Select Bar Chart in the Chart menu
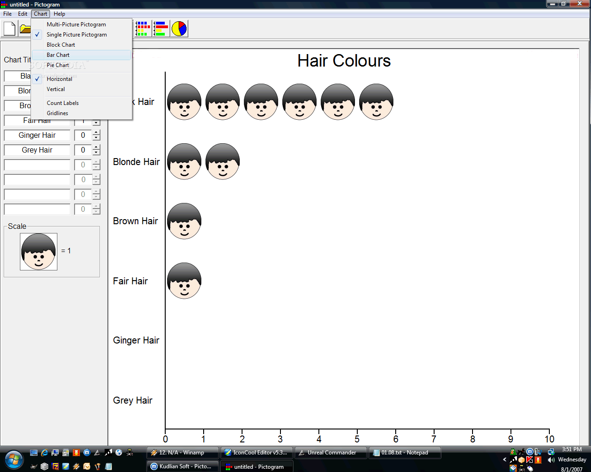This screenshot has height=472, width=591. tap(81, 55)
